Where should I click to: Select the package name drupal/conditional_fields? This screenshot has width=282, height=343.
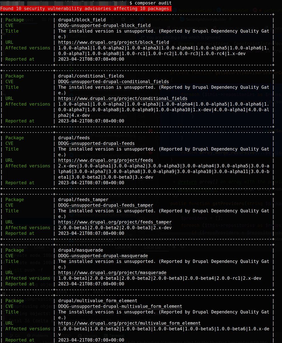(91, 76)
